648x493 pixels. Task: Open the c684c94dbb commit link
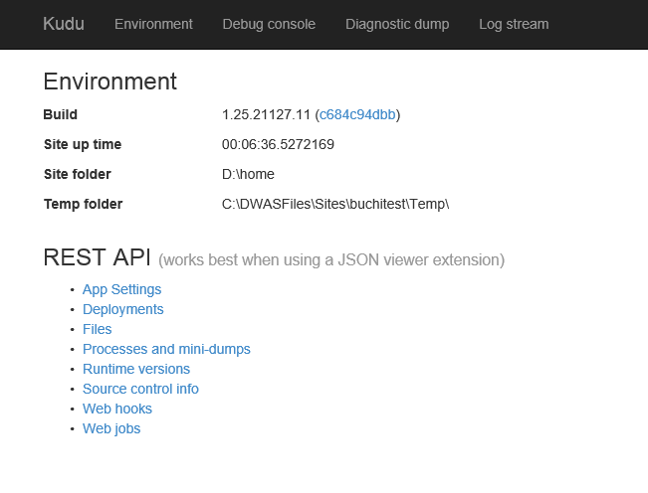(357, 114)
